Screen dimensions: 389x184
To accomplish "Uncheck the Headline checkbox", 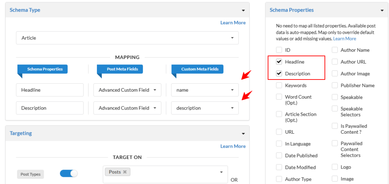I will [279, 62].
